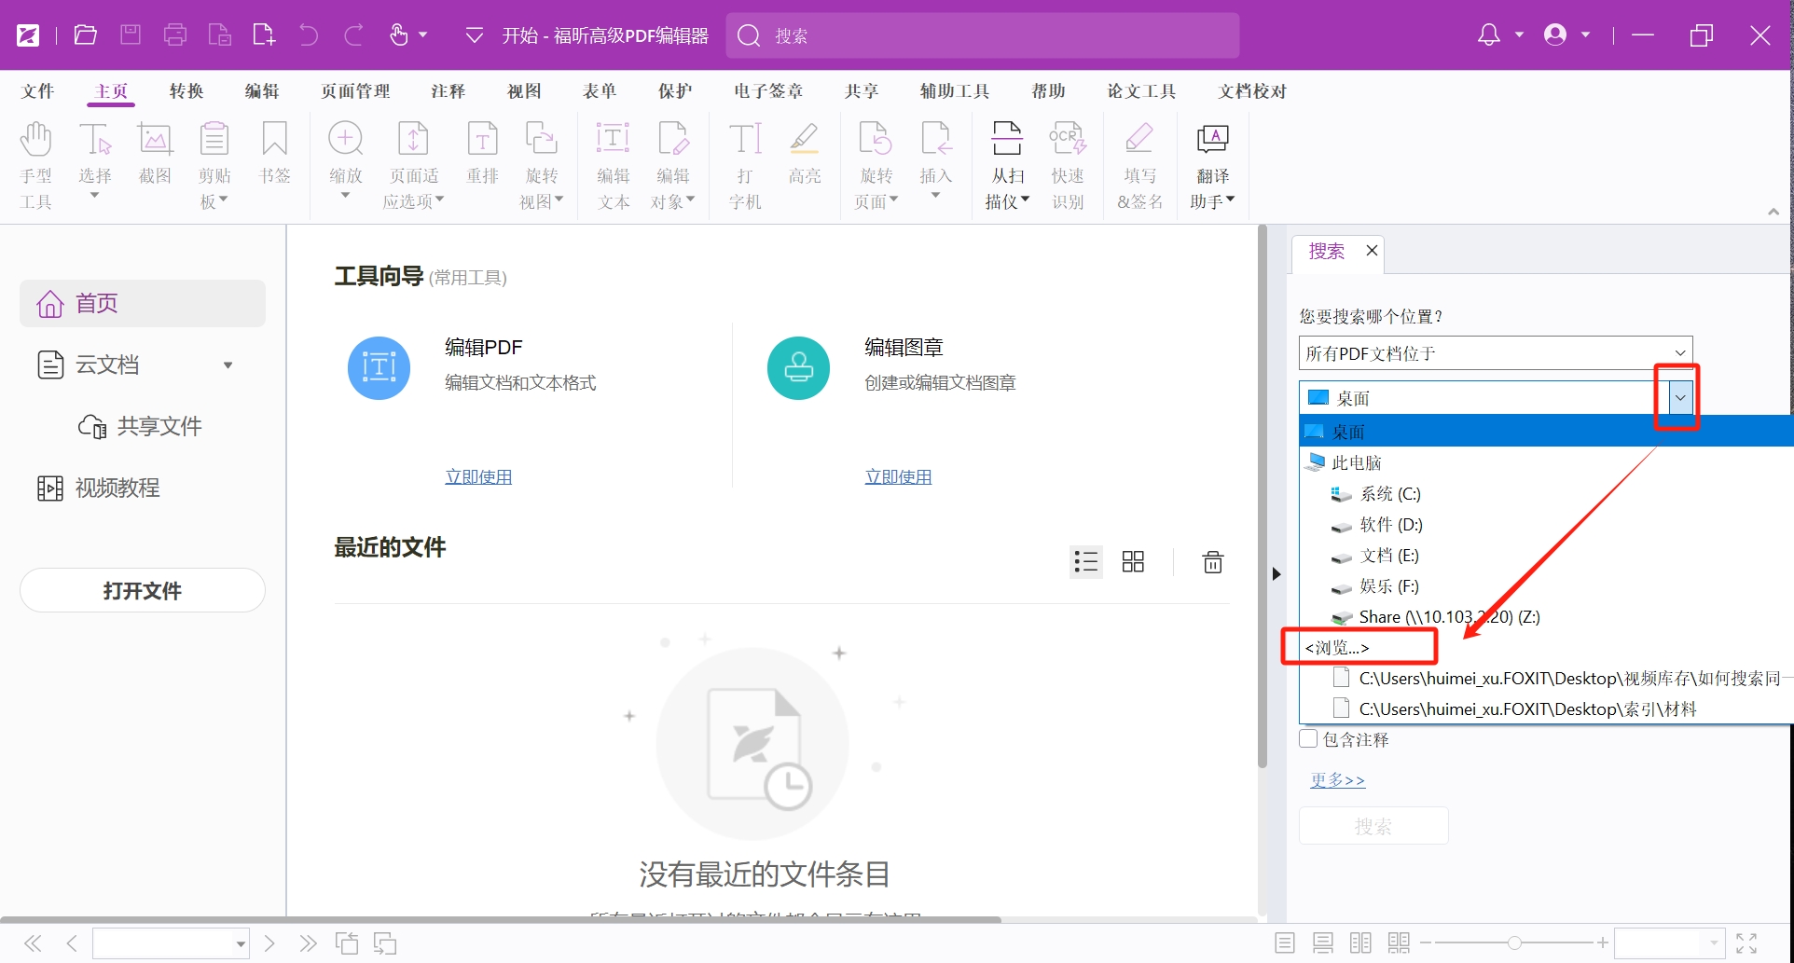Click the open folder icon in title bar
This screenshot has height=963, width=1794.
tap(86, 35)
